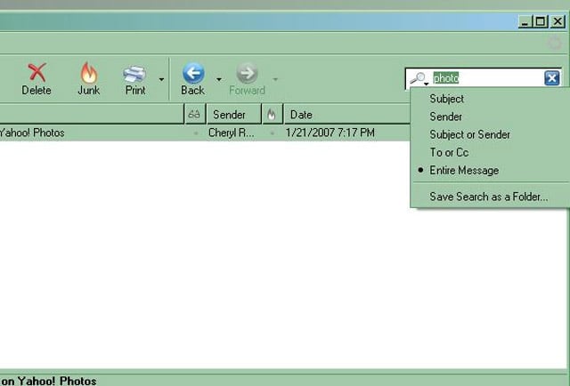Sort by junk status flame column
Screen dimensions: 570x386
[x=272, y=115]
